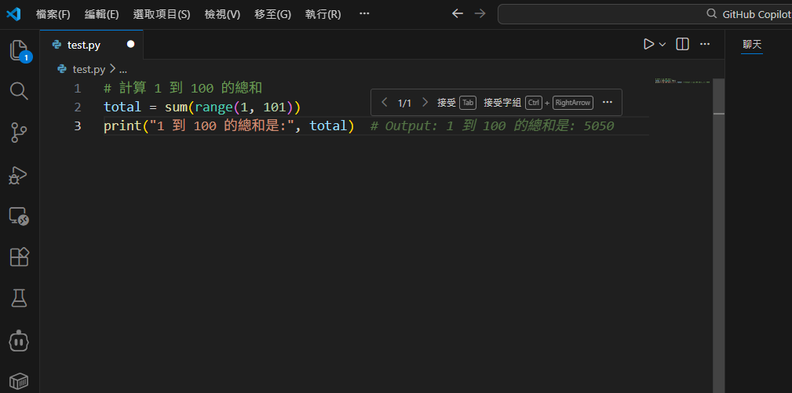The height and width of the screenshot is (393, 792).
Task: Click the comment '# 計算 1 到 100 的總和'
Action: pyautogui.click(x=183, y=89)
